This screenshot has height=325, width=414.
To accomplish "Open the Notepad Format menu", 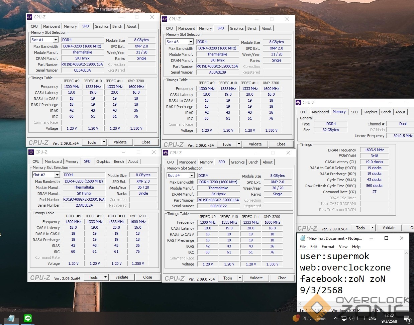I will click(x=328, y=247).
